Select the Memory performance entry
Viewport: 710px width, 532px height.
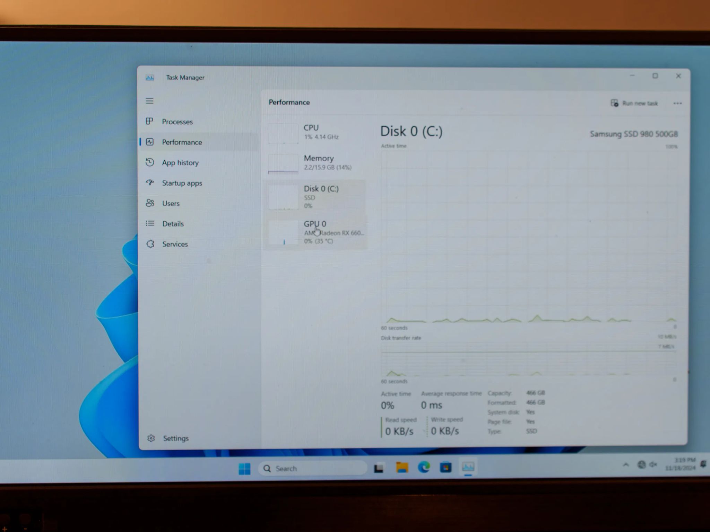point(315,163)
